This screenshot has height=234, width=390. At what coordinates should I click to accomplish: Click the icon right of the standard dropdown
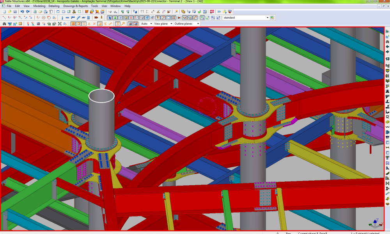pos(272,18)
